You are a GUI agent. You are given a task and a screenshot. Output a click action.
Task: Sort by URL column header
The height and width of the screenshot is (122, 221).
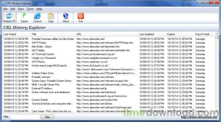click(107, 34)
